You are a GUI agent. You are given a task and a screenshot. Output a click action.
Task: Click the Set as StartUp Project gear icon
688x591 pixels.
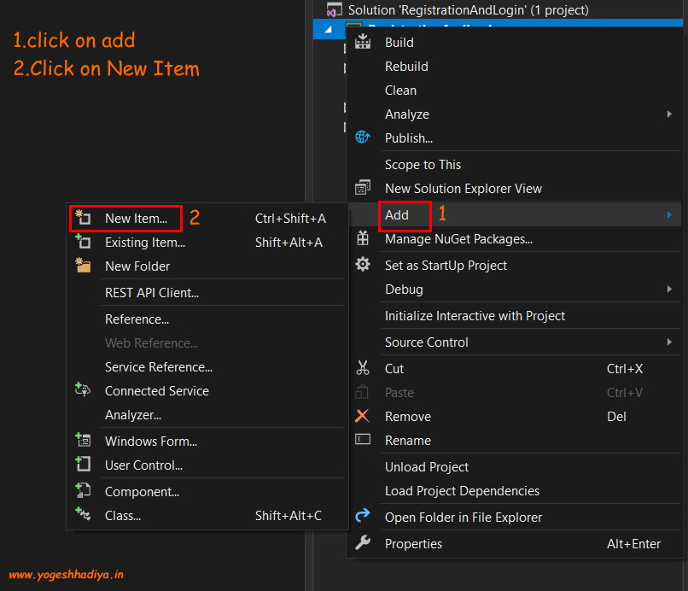[363, 266]
